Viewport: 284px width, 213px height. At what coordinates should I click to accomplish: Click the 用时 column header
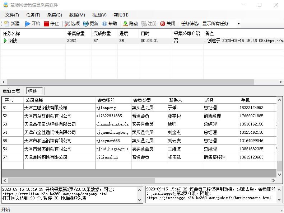pyautogui.click(x=155, y=33)
